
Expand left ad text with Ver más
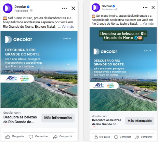tap(68, 27)
